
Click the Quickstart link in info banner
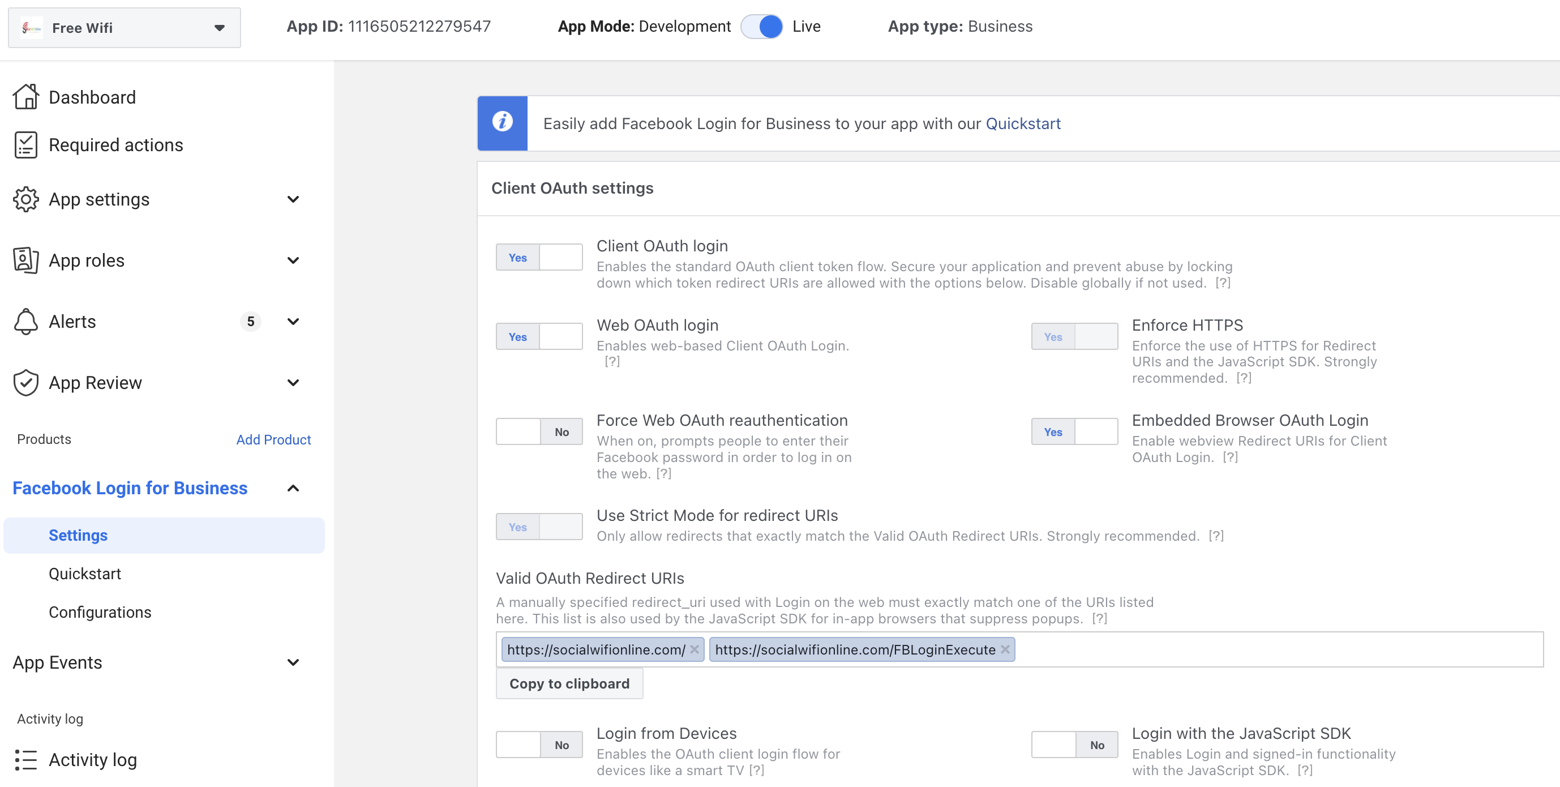coord(1023,123)
